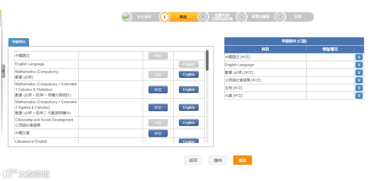
Task: Remove 生物 [中文] with its X button
Action: [x=359, y=88]
